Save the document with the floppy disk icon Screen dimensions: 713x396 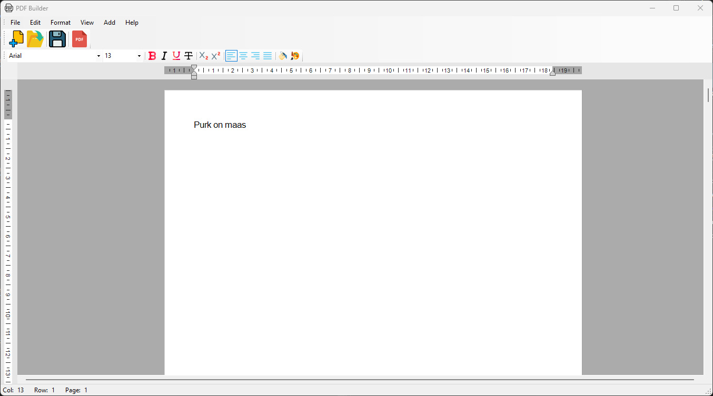coord(57,39)
